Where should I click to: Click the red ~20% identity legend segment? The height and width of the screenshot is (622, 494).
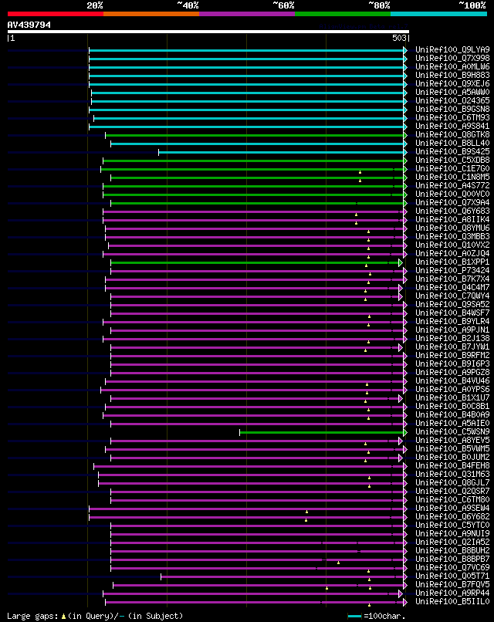(56, 14)
